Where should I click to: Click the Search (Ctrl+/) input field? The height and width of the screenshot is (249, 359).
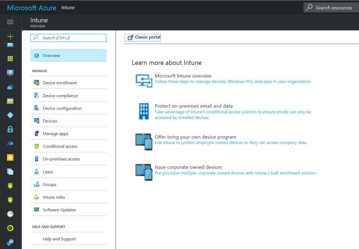pyautogui.click(x=68, y=38)
